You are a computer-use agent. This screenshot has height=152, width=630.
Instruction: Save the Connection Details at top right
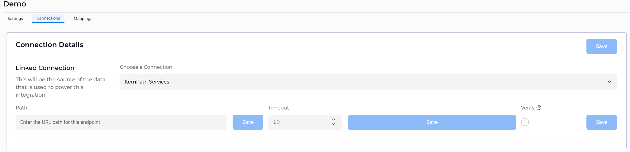click(601, 46)
